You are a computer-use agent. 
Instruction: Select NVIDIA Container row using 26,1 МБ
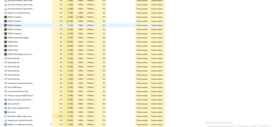point(82,21)
